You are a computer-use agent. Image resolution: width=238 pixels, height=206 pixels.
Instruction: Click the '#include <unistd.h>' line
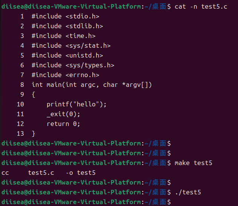(x=67, y=55)
